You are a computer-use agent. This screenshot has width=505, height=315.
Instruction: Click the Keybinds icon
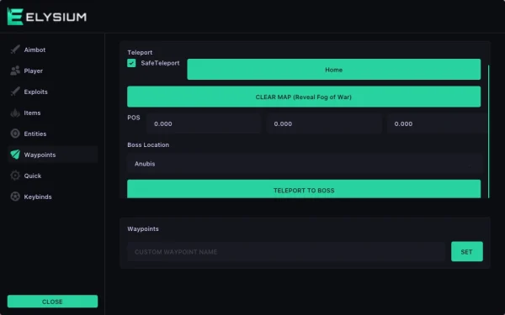pos(15,197)
